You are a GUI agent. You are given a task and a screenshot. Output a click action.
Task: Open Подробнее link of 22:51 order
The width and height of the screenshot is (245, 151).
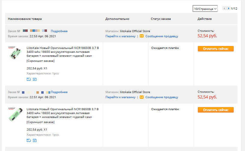[59, 92]
